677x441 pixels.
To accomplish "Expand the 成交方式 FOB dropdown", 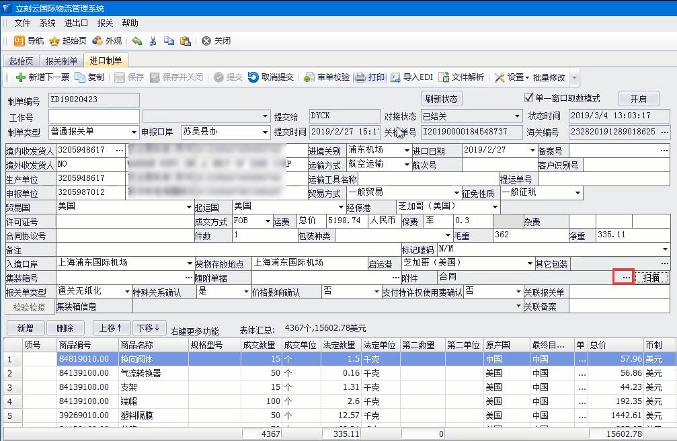I will click(267, 221).
